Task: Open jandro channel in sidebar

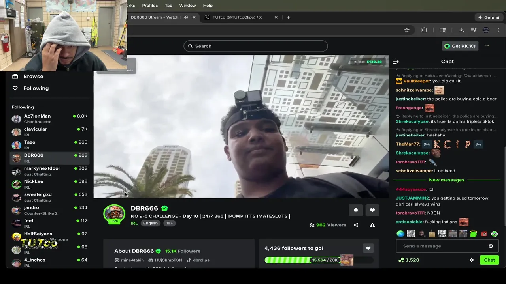Action: (x=50, y=210)
